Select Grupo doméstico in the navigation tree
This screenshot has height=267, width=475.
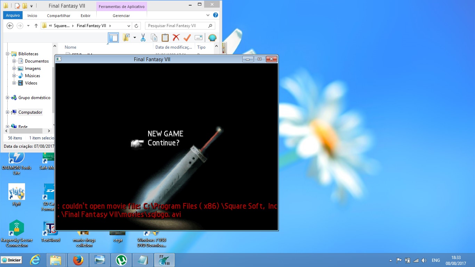[34, 98]
